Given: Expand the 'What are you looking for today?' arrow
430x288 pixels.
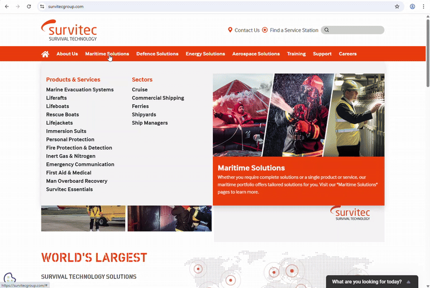Looking at the screenshot, I should [408, 282].
